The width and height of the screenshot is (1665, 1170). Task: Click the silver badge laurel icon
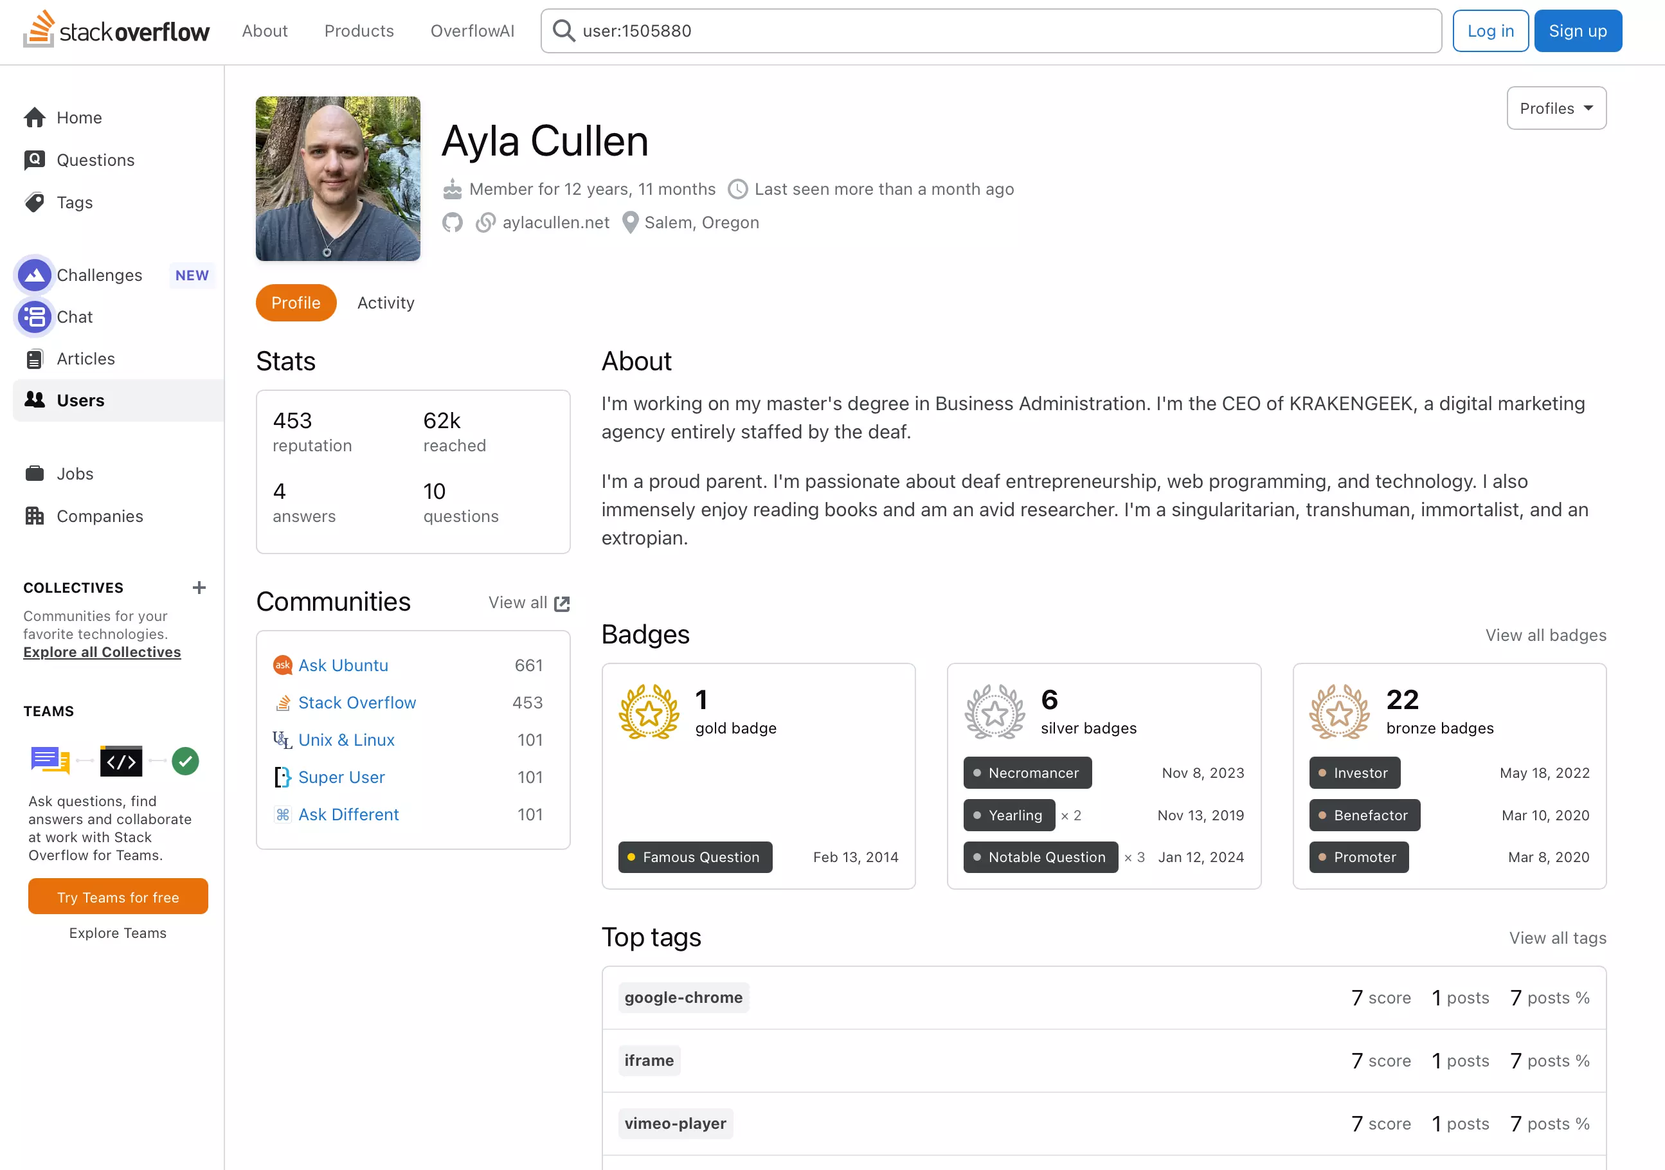[x=995, y=712]
